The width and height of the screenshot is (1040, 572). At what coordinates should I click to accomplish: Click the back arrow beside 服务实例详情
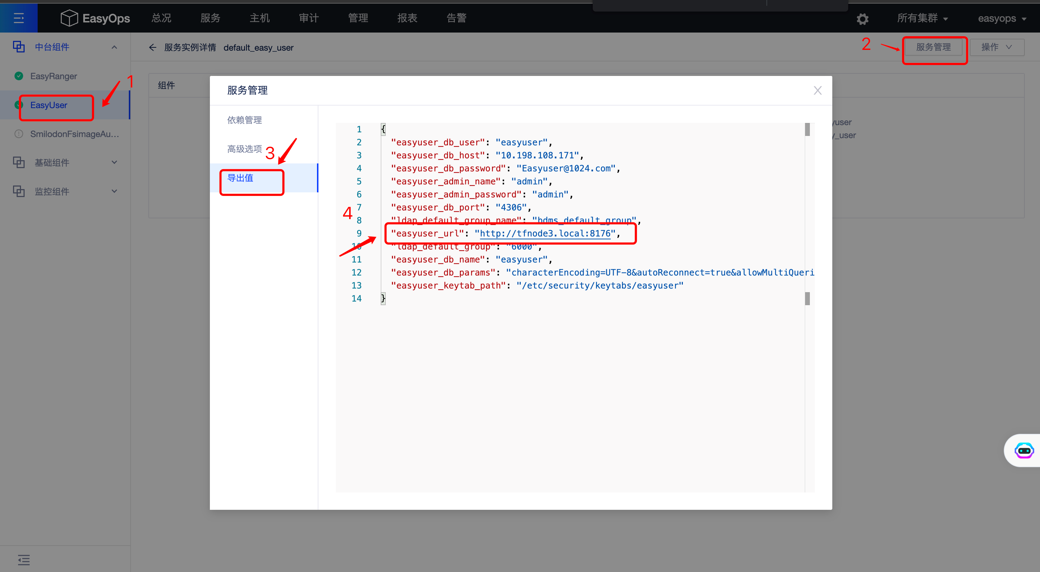click(x=153, y=48)
